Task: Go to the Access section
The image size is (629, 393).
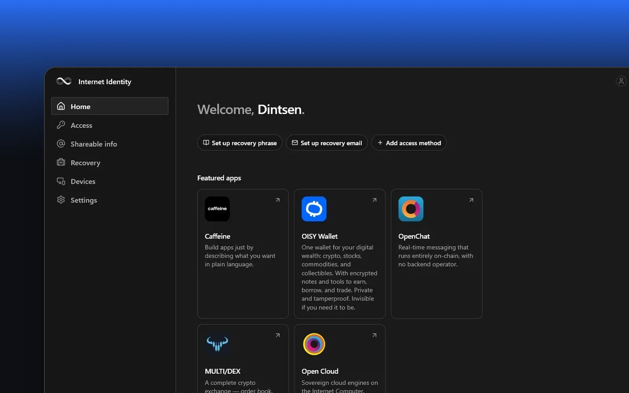Action: pos(110,125)
